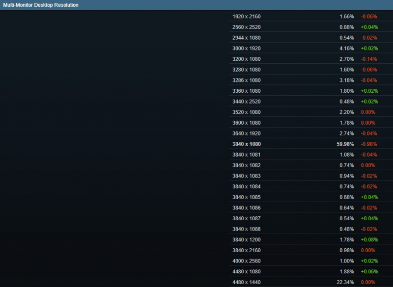This screenshot has width=393, height=287.
Task: Collapse the Multi-Monitor Desktop Resolution header
Action: (41, 5)
